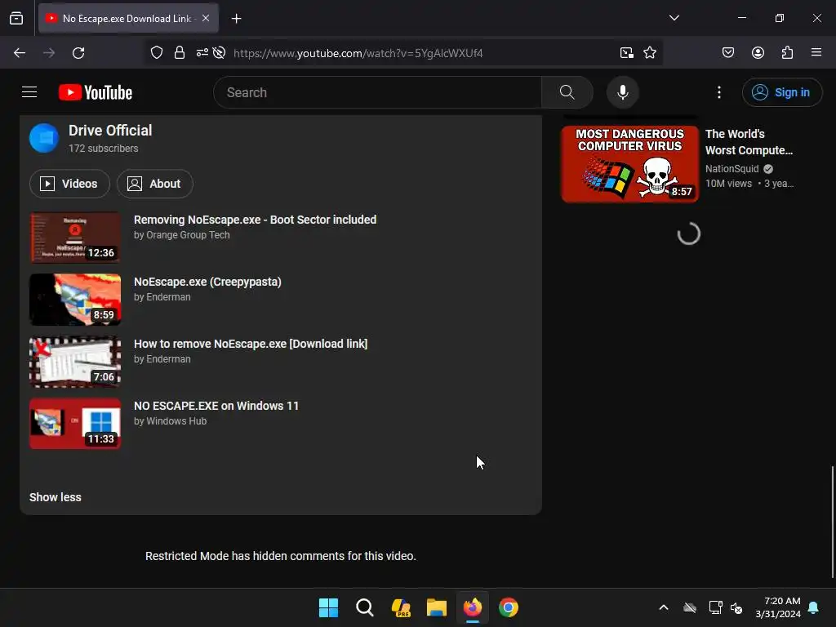Reload the current page

[78, 53]
